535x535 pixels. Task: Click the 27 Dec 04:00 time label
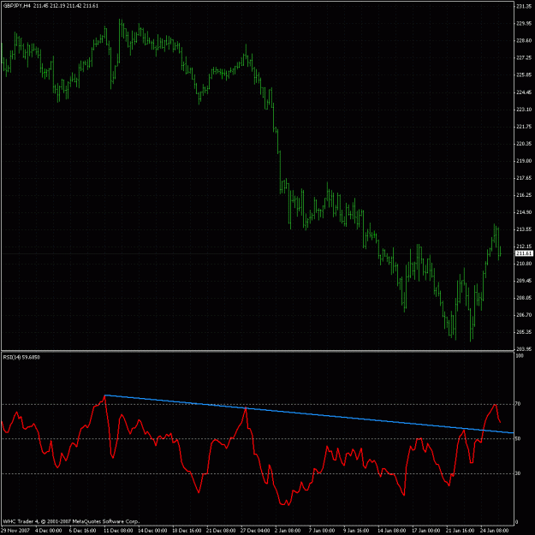pos(255,531)
